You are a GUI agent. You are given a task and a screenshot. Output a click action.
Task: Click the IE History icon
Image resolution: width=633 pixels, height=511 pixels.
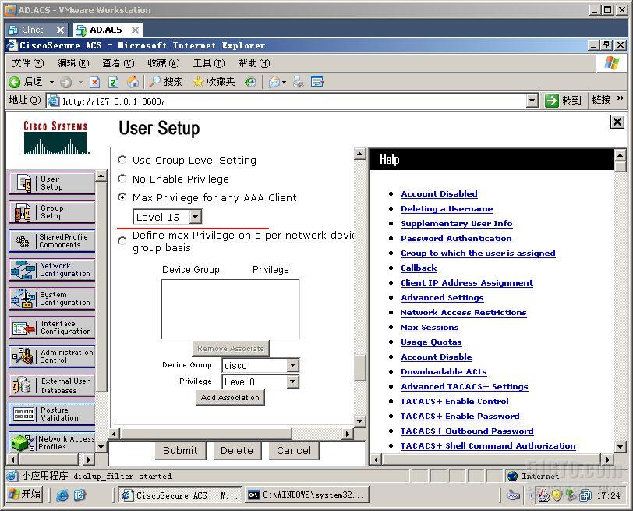[x=251, y=83]
